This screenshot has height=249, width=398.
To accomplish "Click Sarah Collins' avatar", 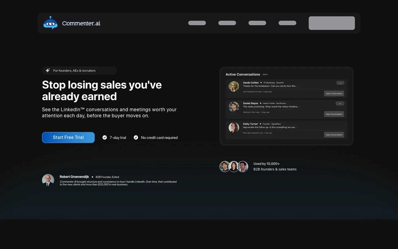I will click(234, 86).
